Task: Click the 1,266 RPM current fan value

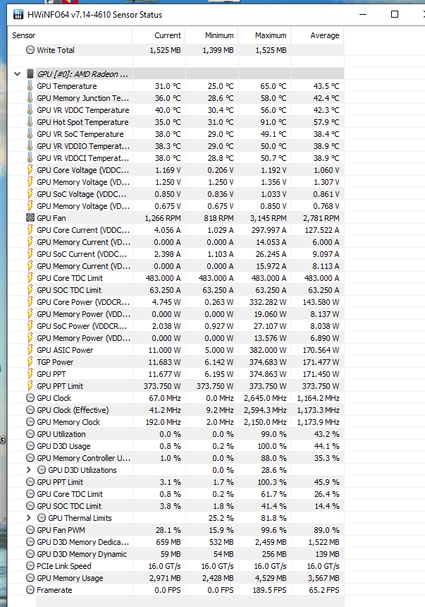Action: click(x=163, y=218)
